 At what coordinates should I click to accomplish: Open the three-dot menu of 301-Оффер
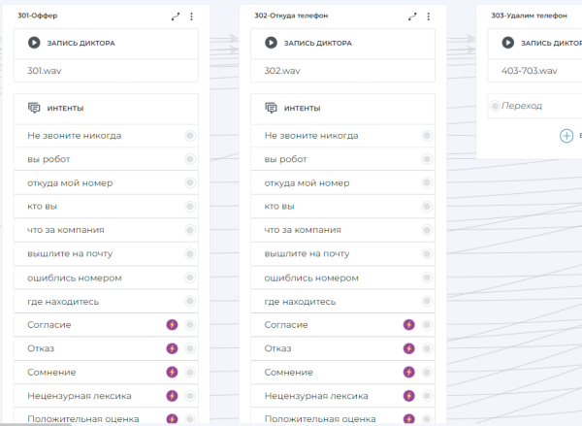(x=191, y=16)
